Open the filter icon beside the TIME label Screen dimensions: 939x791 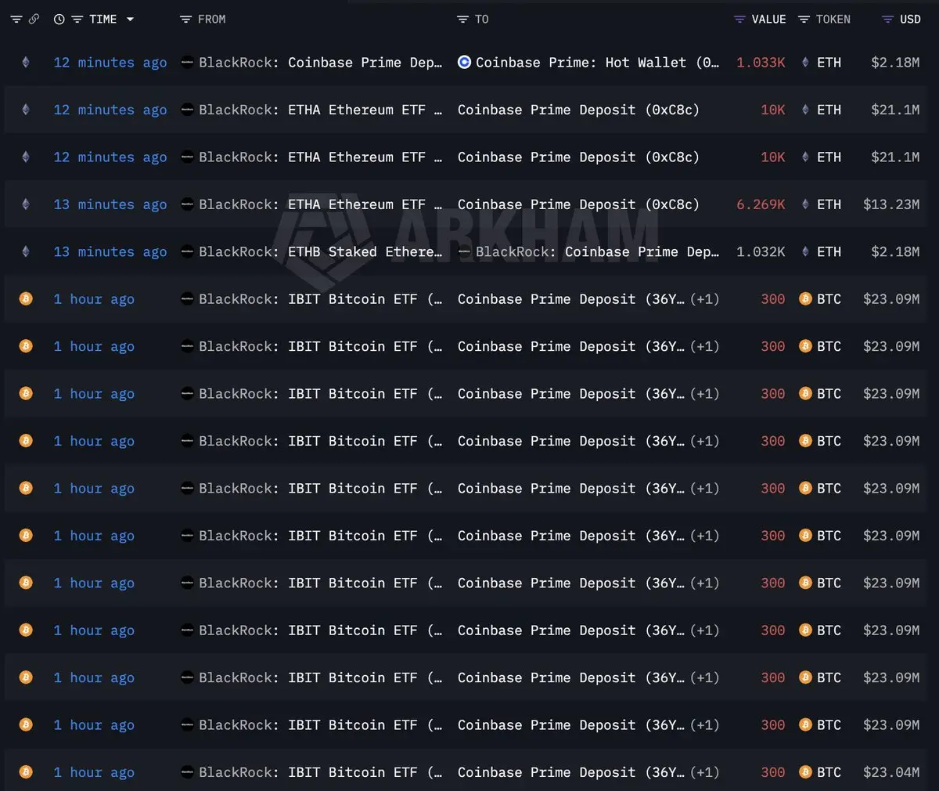[77, 20]
